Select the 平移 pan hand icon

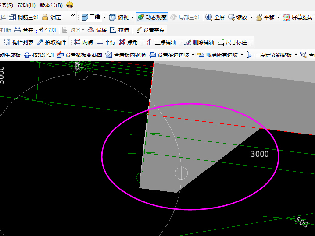259,17
